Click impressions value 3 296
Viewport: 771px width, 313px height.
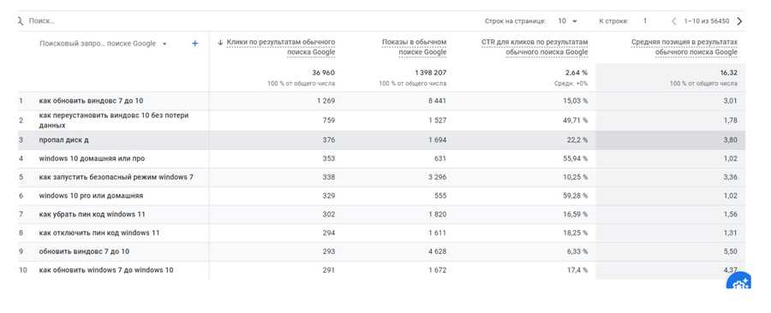pyautogui.click(x=437, y=177)
